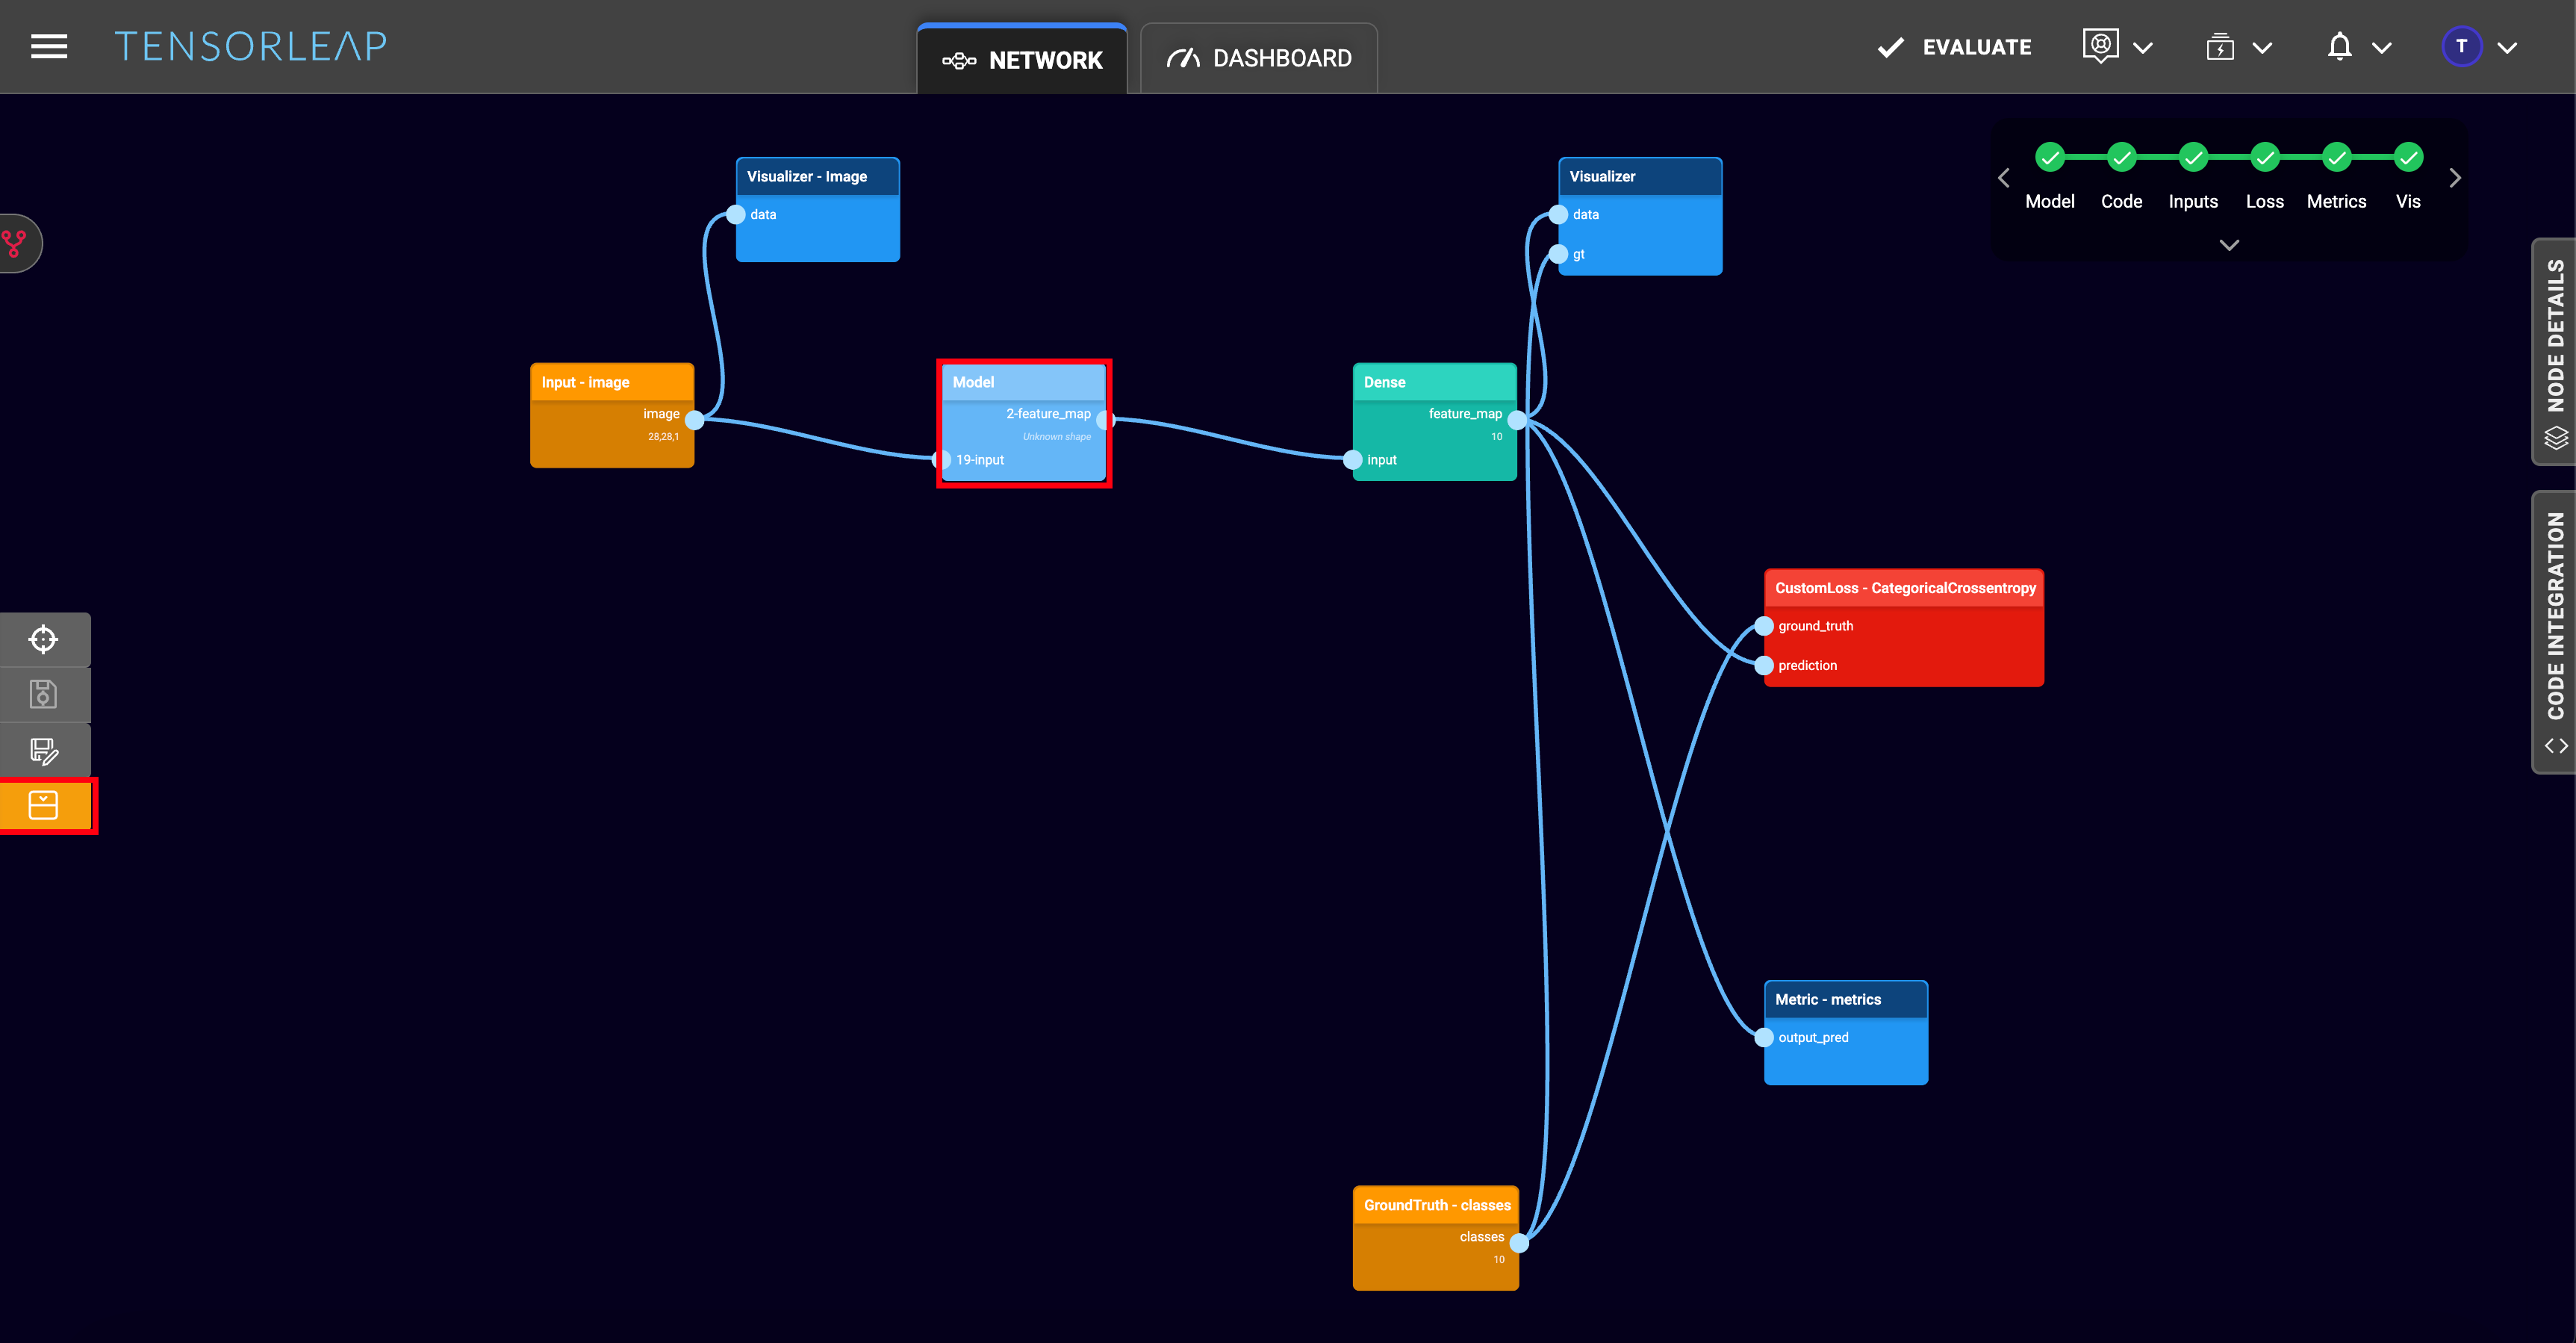Open the hamburger main menu
2576x1343 pixels.
49,46
